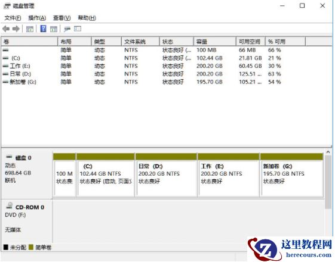Click the olive 简单卷 legend swatch
This screenshot has height=262, width=335.
tap(31, 247)
